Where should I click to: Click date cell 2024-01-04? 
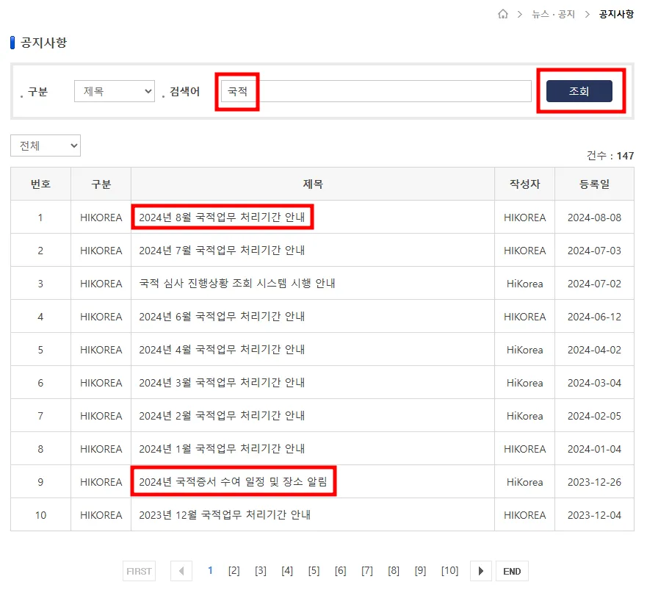(594, 449)
